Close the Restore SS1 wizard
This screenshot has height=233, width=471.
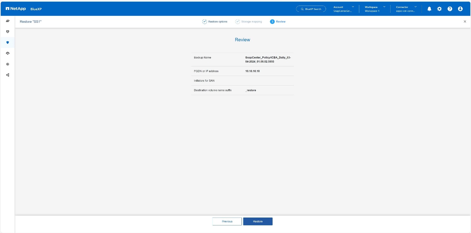point(465,21)
